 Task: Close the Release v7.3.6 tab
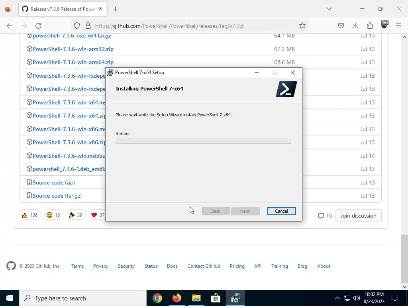(x=100, y=9)
